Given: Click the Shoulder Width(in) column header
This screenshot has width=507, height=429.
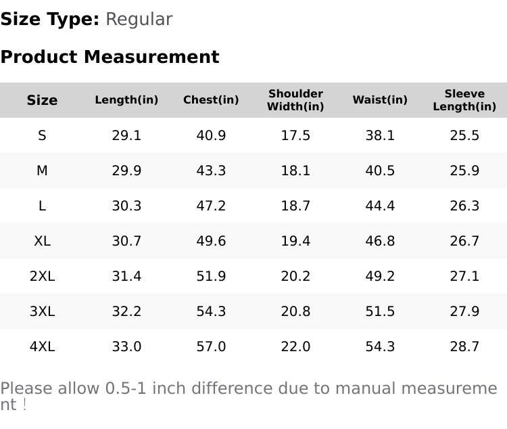Looking at the screenshot, I should [x=295, y=100].
